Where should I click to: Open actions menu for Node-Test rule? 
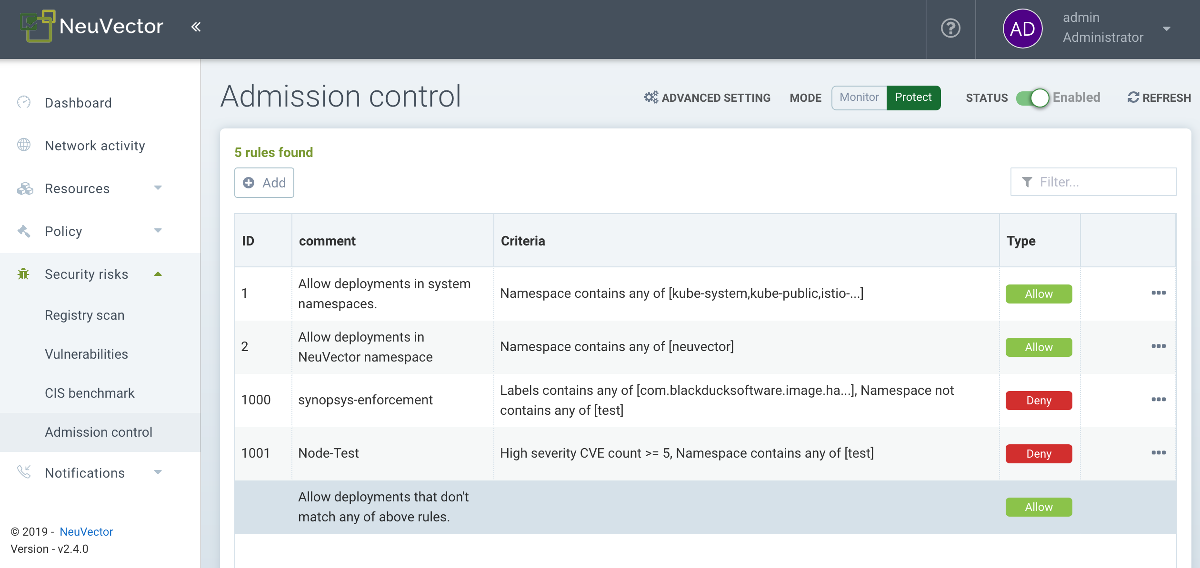point(1158,453)
